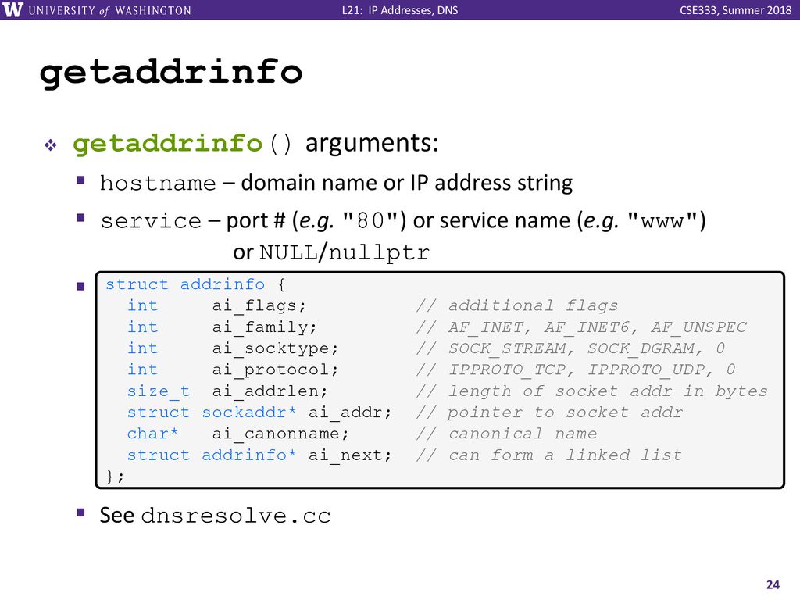
Task: Click 'length of socket addr in bytes' comment
Action: click(608, 391)
